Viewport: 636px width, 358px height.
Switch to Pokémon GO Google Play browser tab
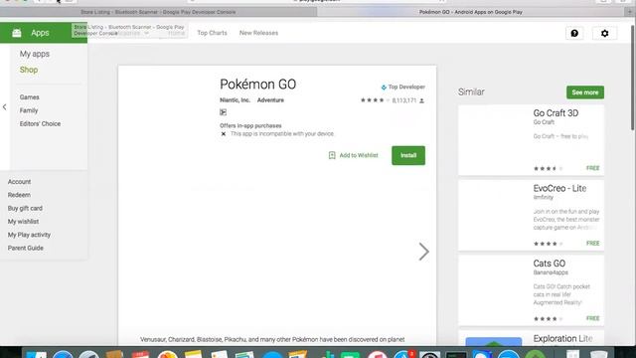tap(470, 12)
